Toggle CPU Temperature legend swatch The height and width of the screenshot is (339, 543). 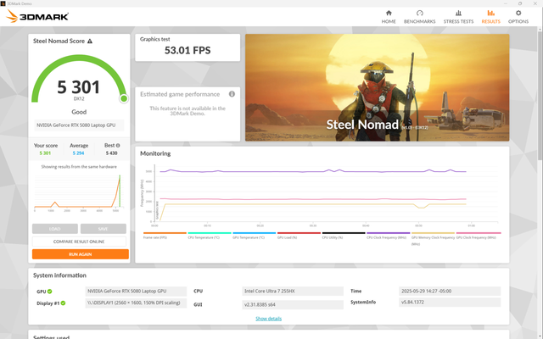pos(210,233)
